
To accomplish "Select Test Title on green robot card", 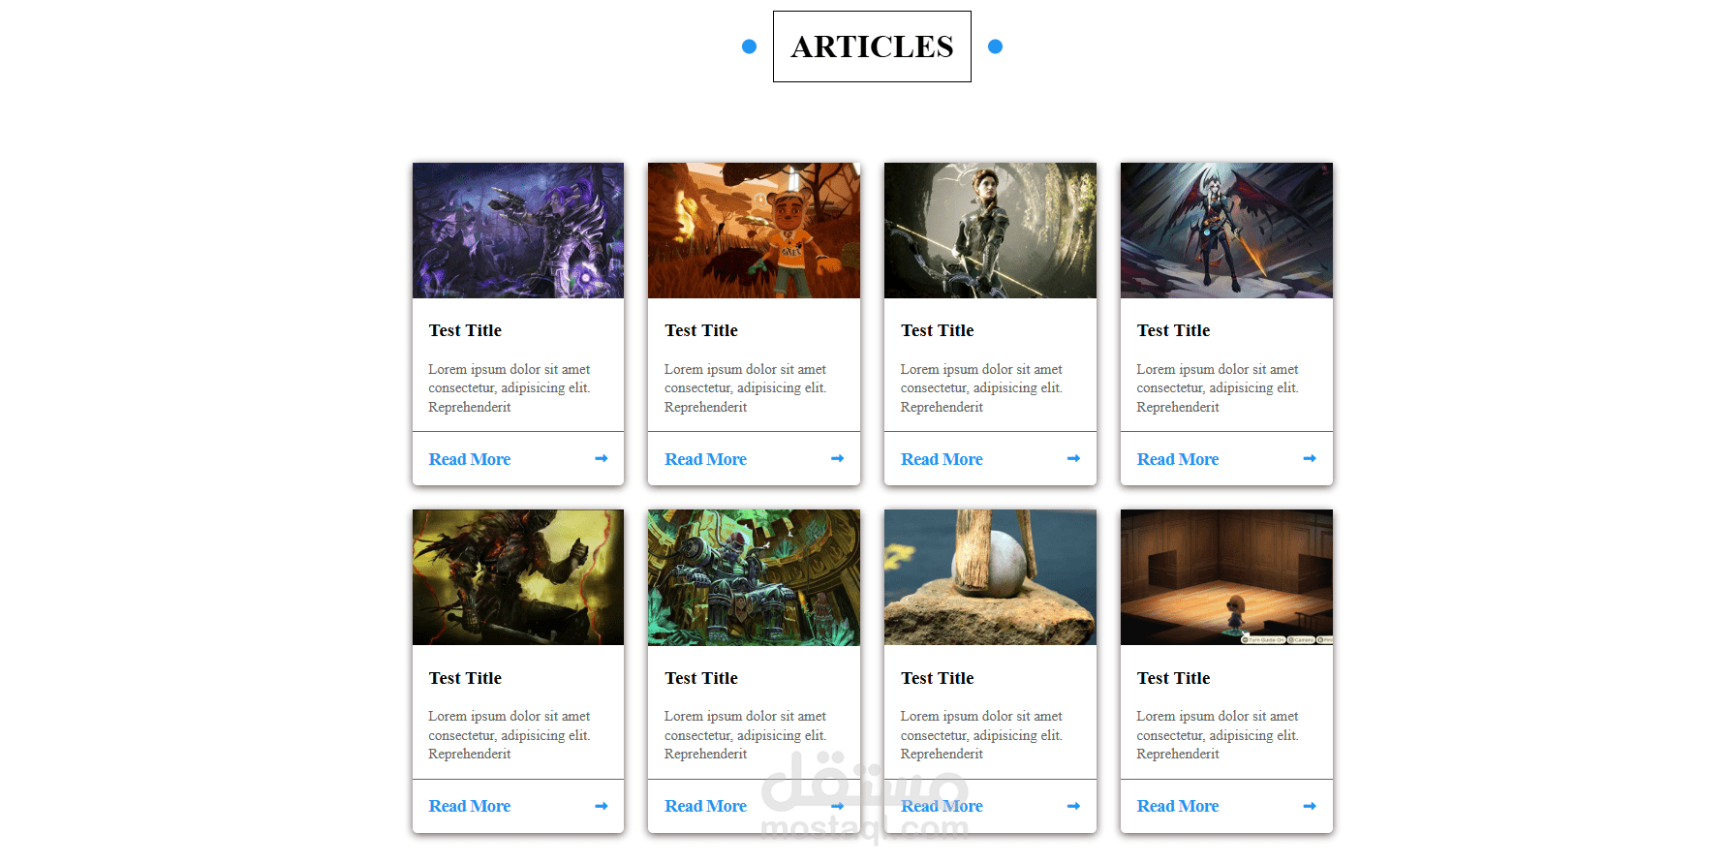I will pos(701,678).
